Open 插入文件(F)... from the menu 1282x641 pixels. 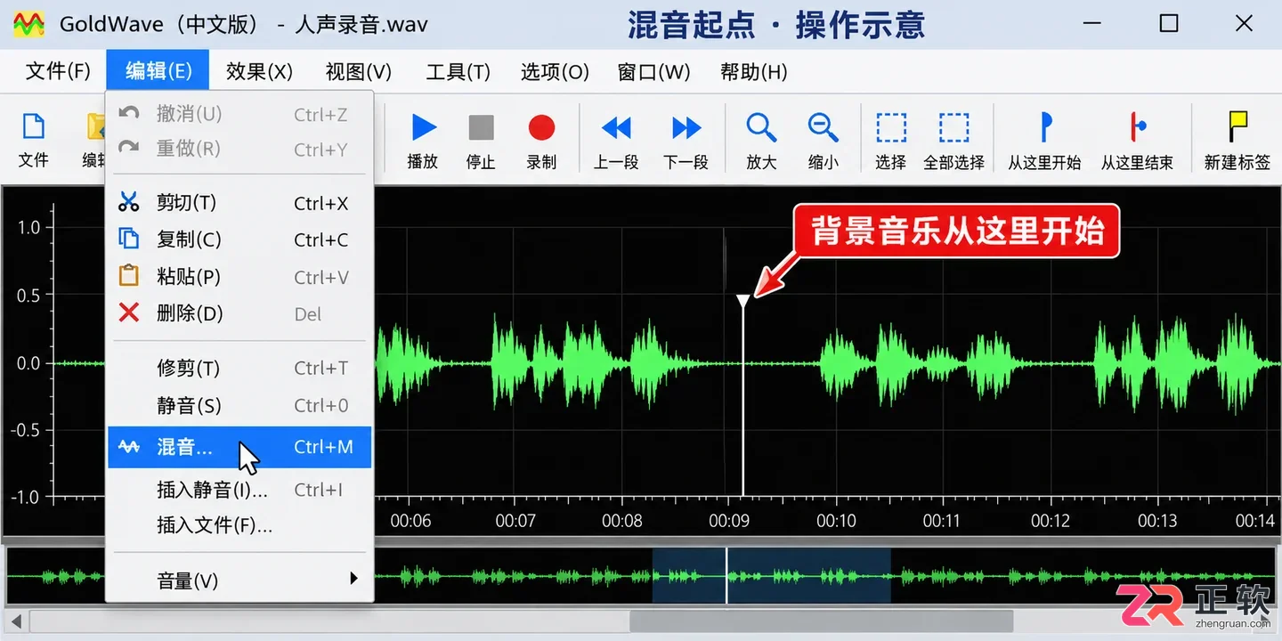(x=239, y=525)
